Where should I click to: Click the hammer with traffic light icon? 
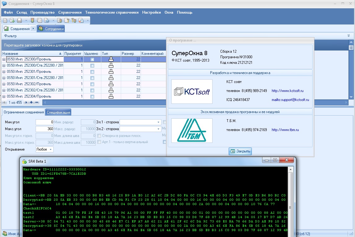pos(74,20)
